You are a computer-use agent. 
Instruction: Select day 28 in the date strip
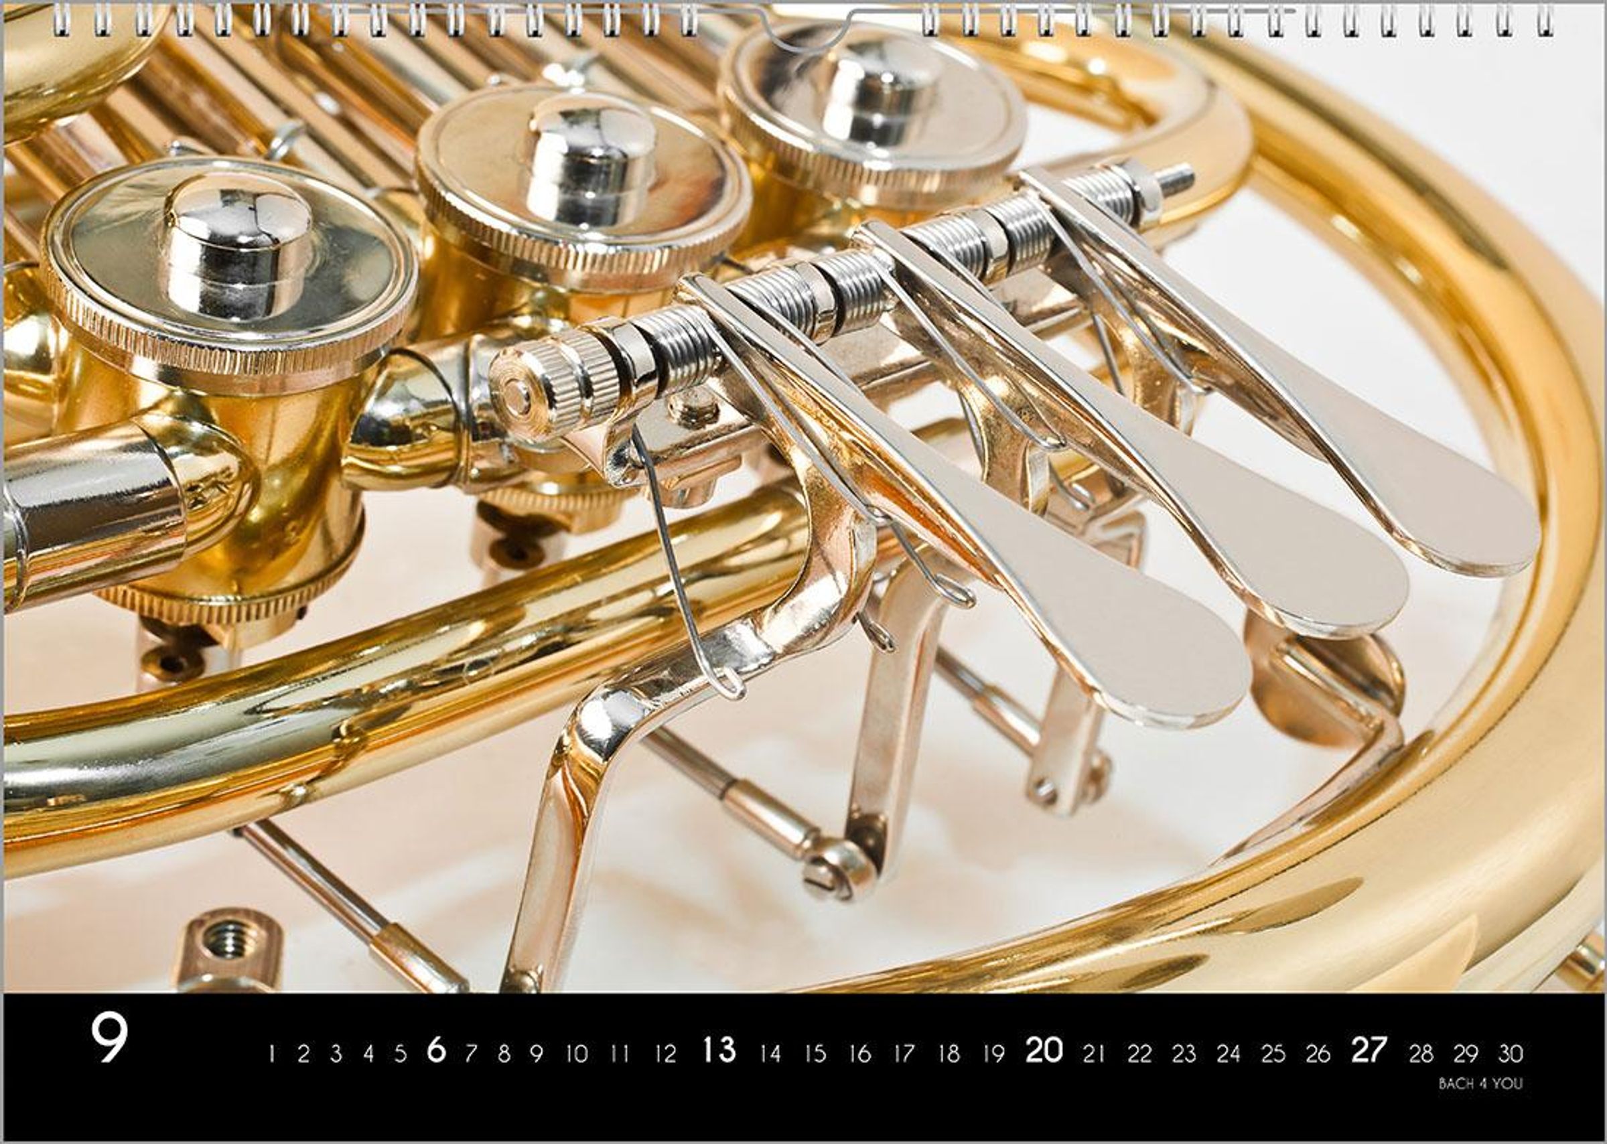point(1421,1054)
